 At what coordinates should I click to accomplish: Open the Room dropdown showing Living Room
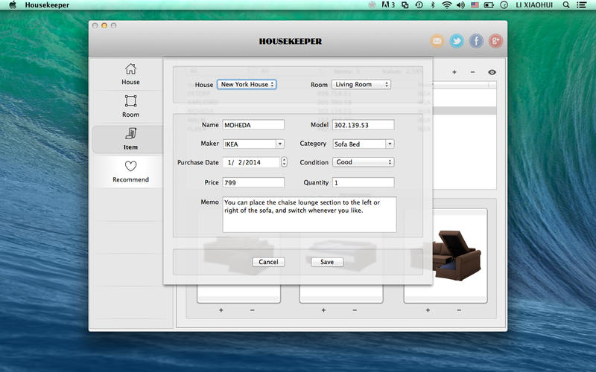pyautogui.click(x=361, y=84)
